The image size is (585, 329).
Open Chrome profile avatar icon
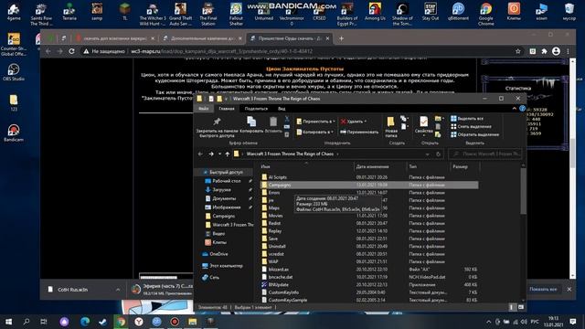point(556,51)
